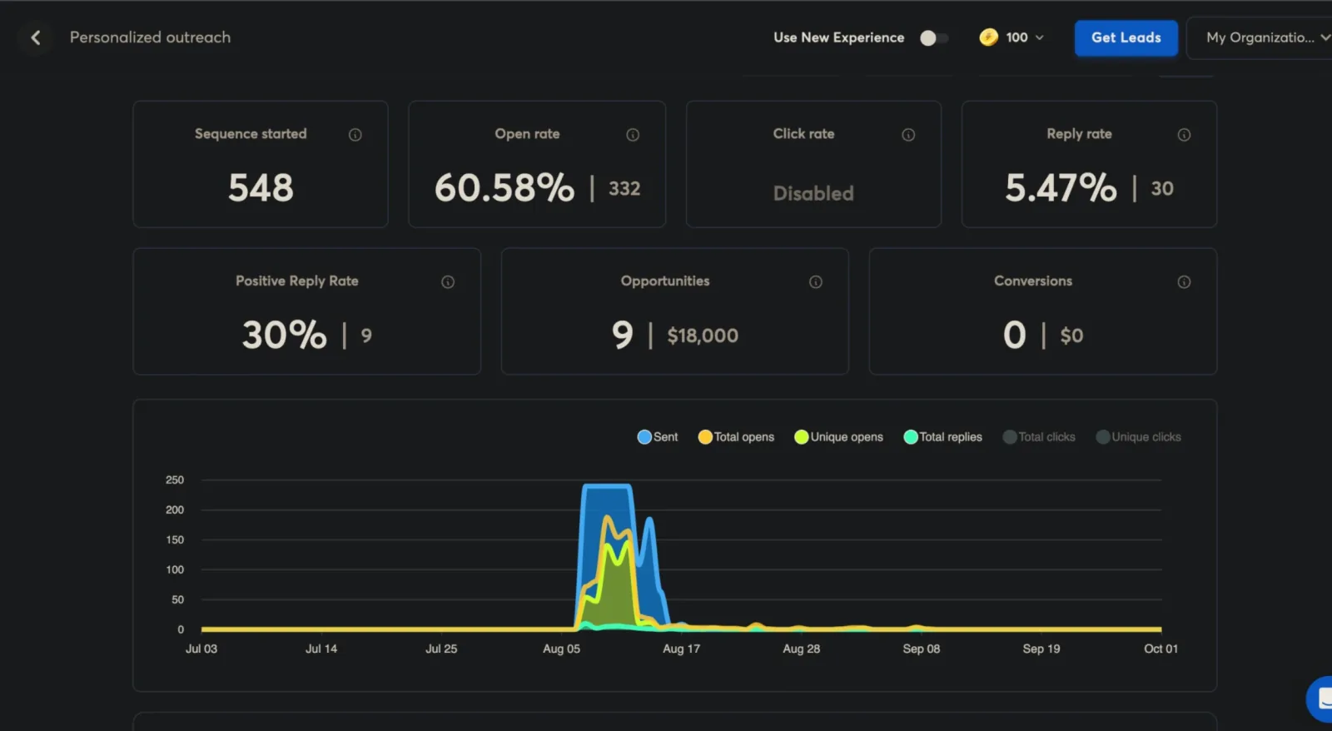Enable Total clicks series in legend
The image size is (1332, 731).
(x=1039, y=437)
